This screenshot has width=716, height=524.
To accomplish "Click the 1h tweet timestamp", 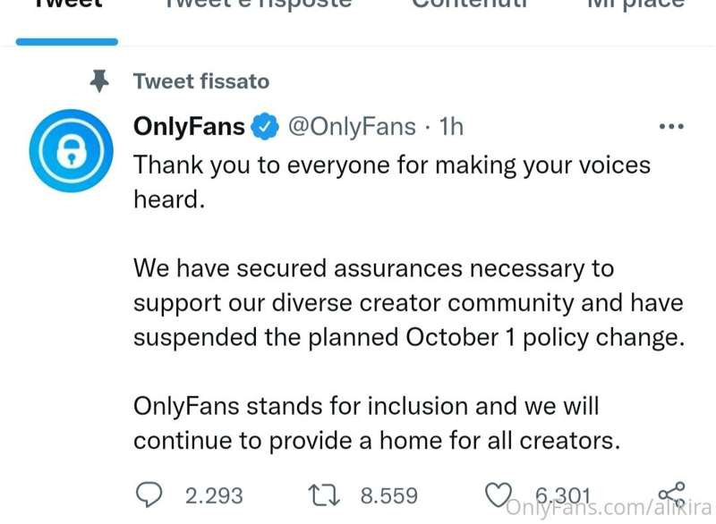I will pyautogui.click(x=451, y=127).
